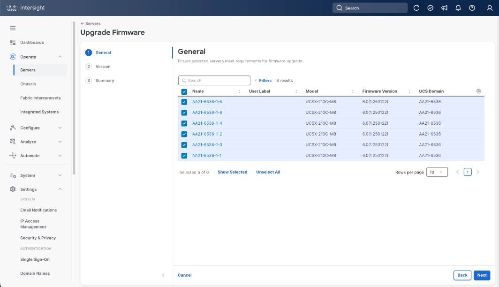Viewport: 499px width, 287px height.
Task: Expand the Automate section chevron
Action: pos(60,156)
